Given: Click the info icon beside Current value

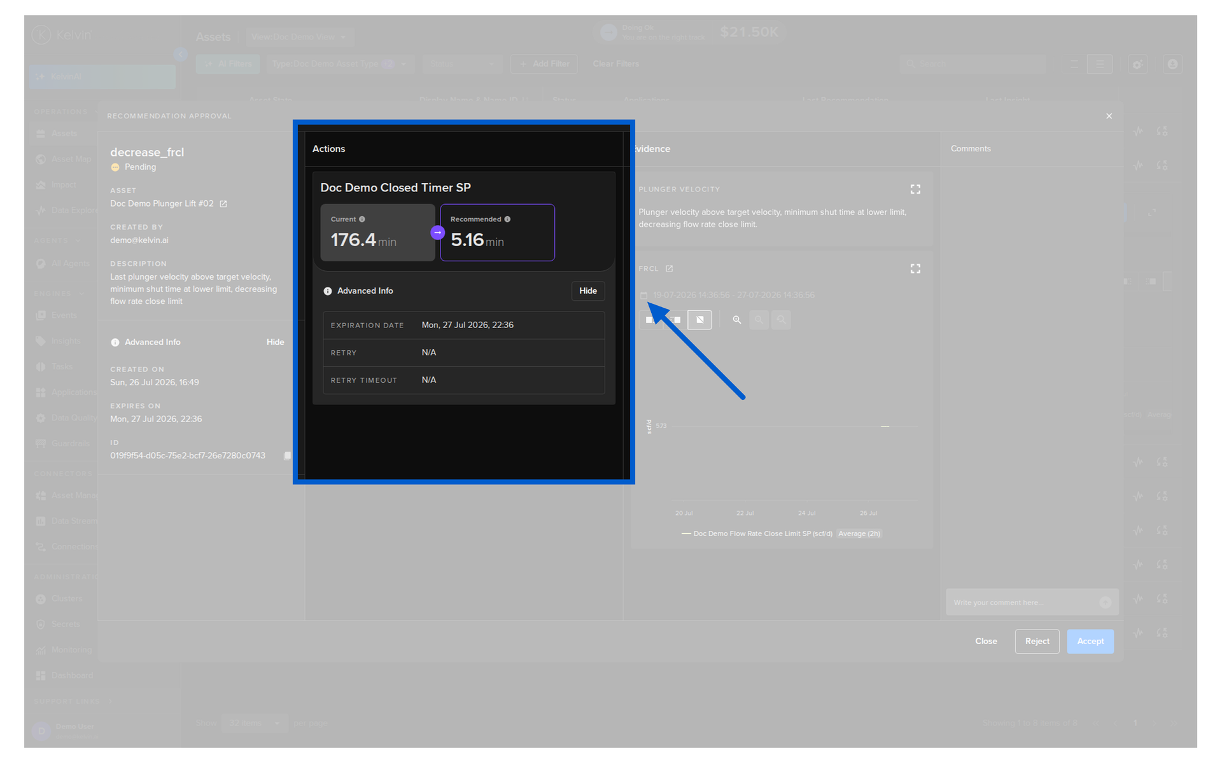Looking at the screenshot, I should pos(362,219).
